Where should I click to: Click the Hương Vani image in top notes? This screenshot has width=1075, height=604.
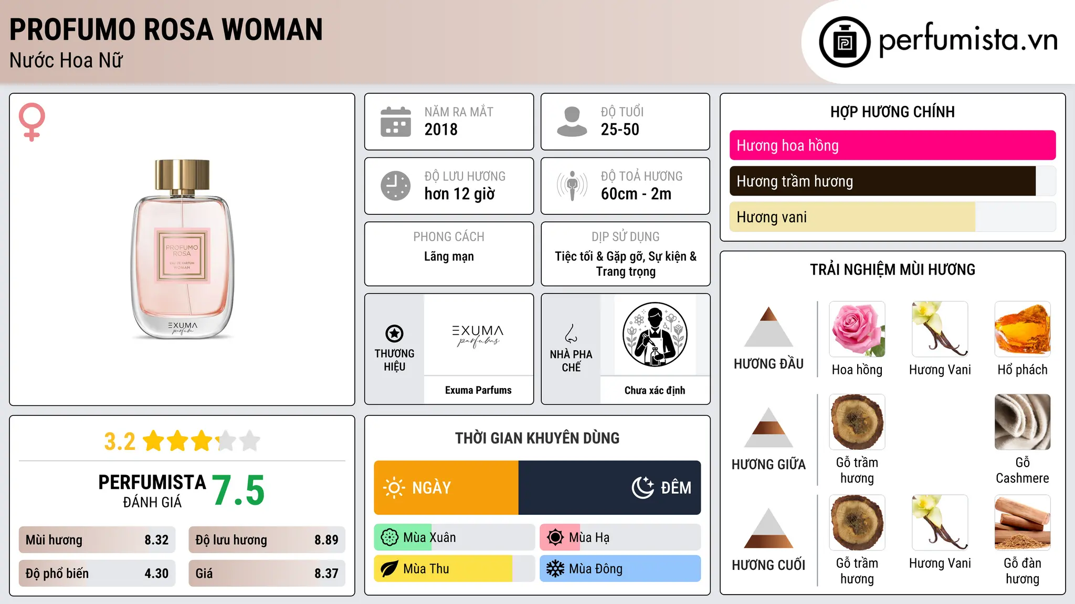[x=940, y=329]
